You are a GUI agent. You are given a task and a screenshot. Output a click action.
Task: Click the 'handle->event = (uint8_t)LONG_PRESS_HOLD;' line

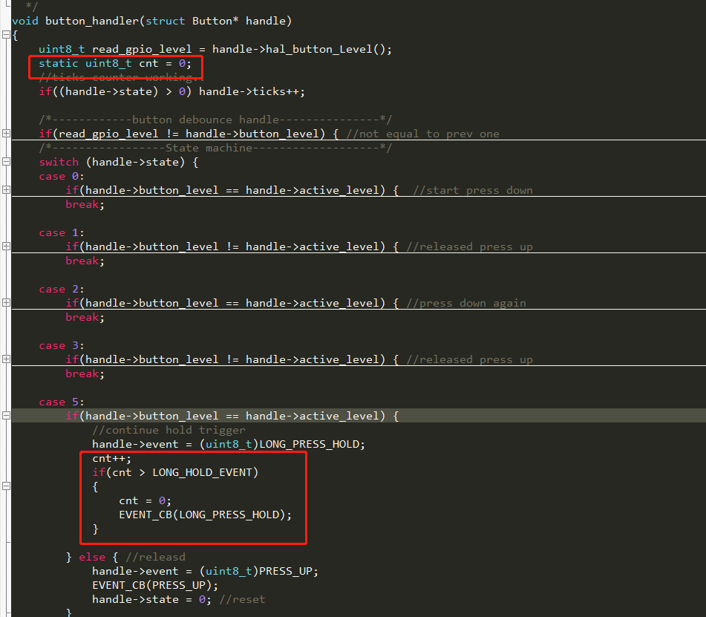(x=229, y=444)
